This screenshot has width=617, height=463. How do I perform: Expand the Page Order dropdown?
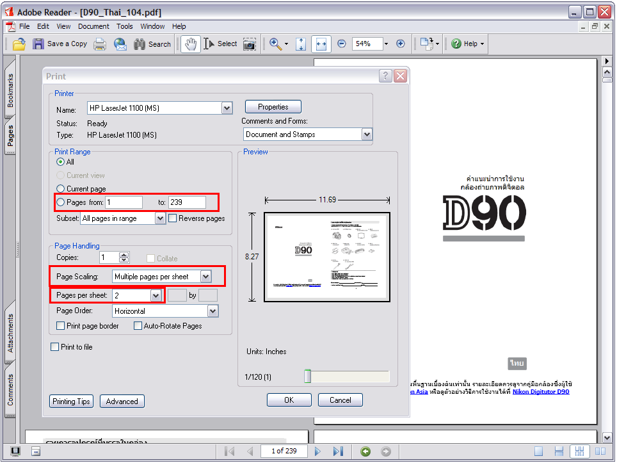pyautogui.click(x=212, y=311)
